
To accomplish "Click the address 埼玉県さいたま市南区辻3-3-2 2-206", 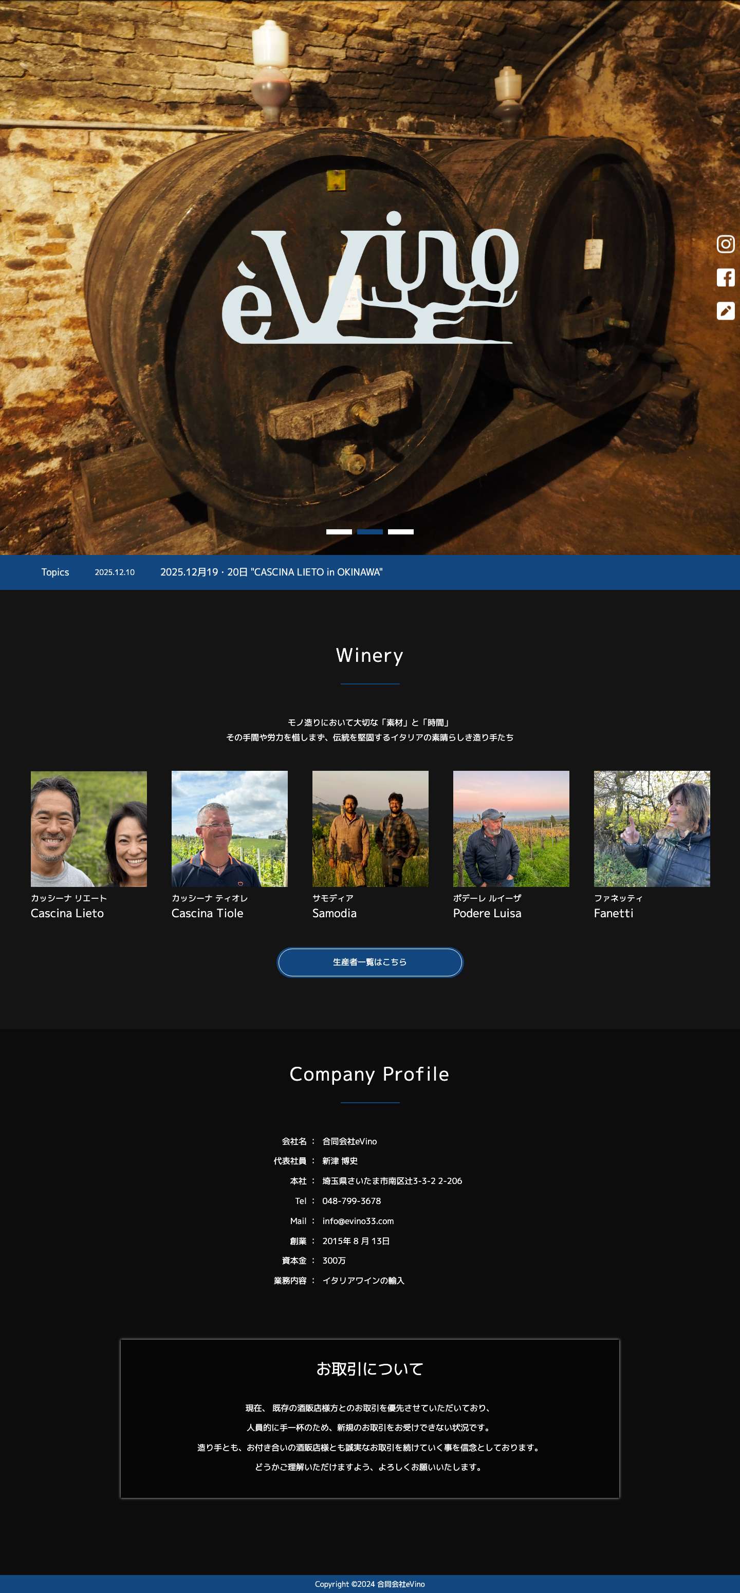I will 392,1181.
